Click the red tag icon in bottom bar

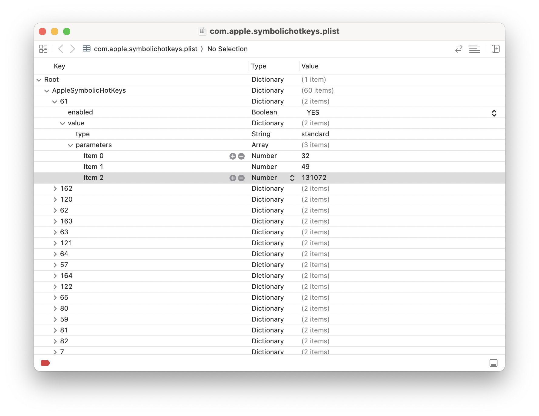tap(45, 363)
